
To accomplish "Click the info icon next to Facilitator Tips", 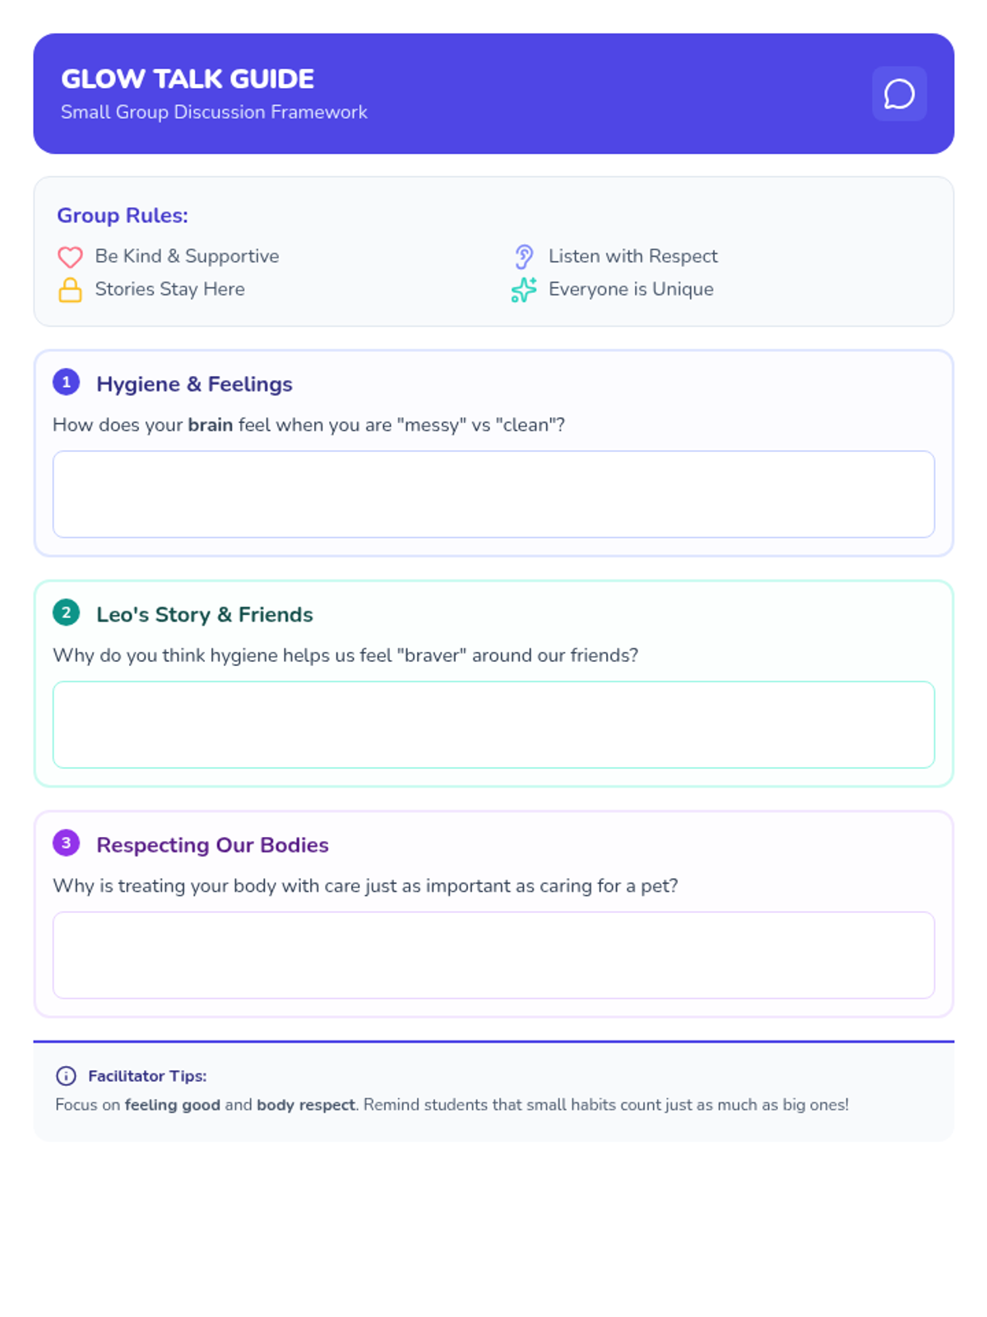I will [x=66, y=1076].
